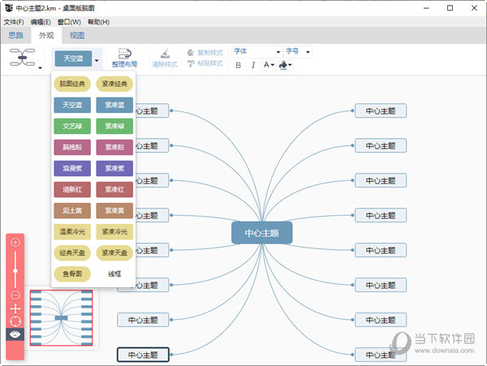
Task: Choose the 脑图经典 theme
Action: pyautogui.click(x=72, y=84)
